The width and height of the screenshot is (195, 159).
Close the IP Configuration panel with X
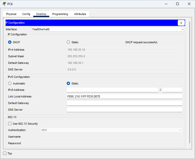click(x=181, y=23)
